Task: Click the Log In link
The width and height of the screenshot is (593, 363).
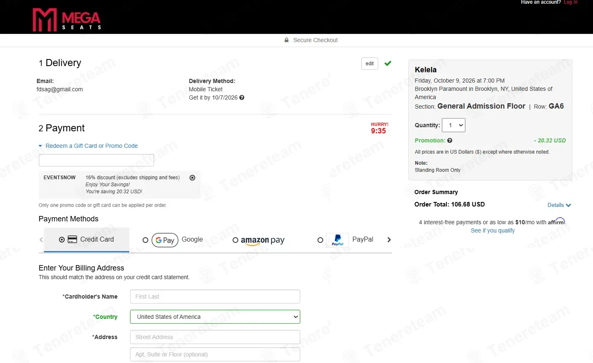Action: coord(571,2)
